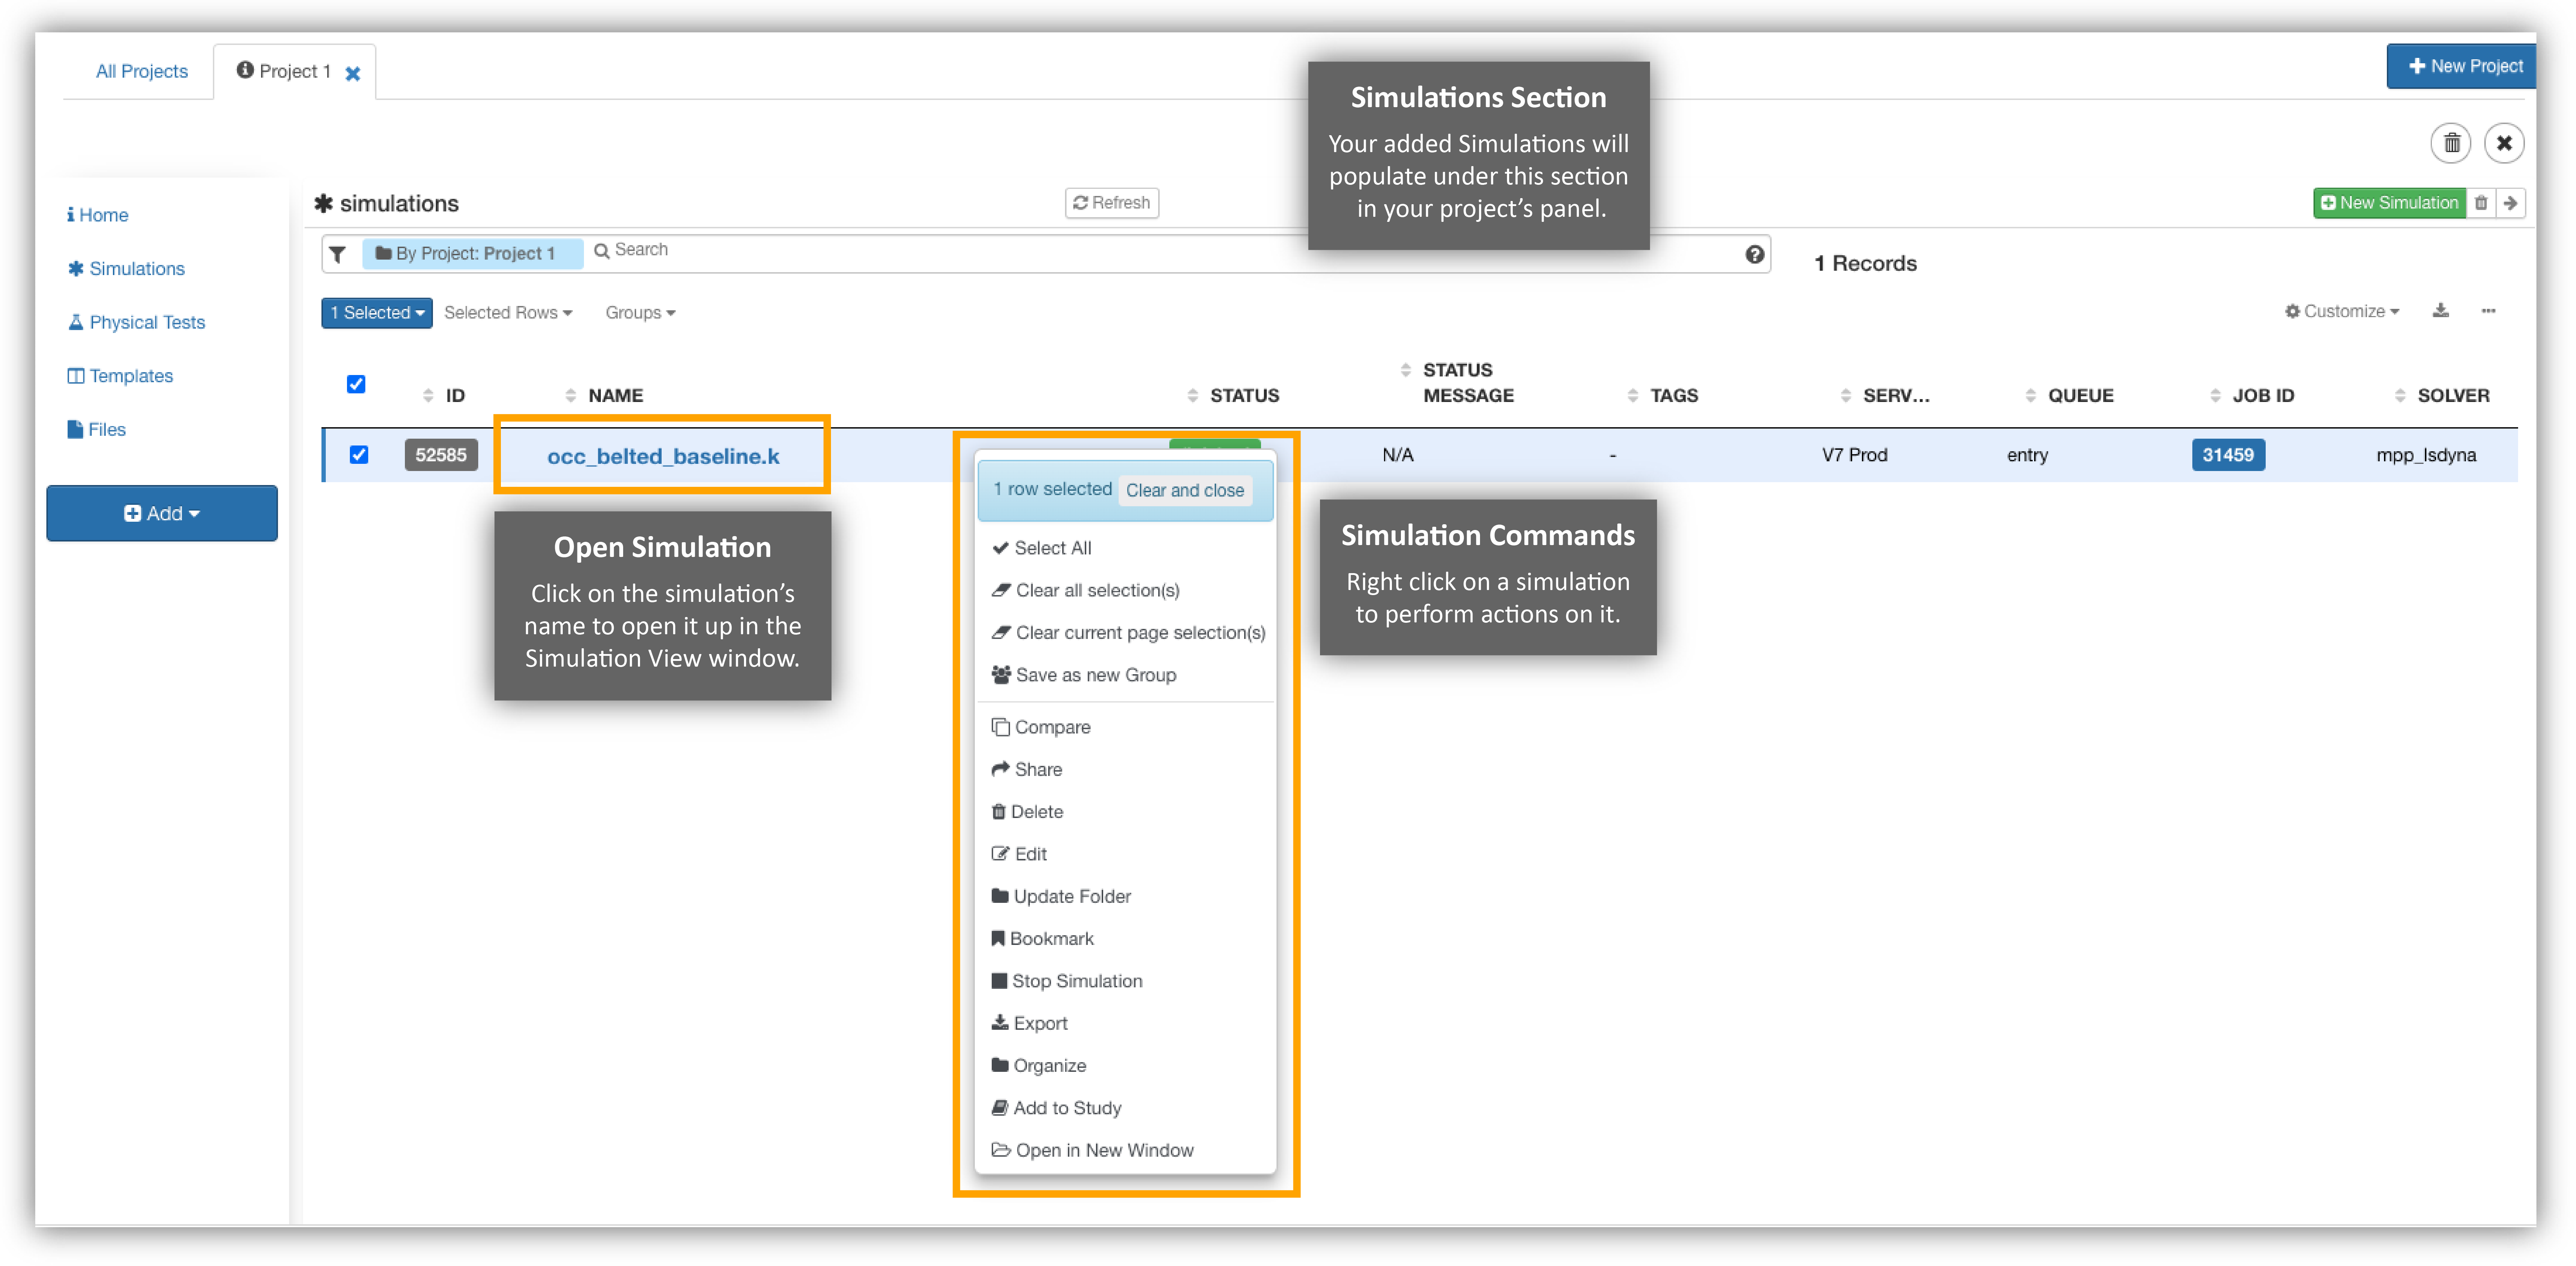Sort by STATUS column arrows
Image resolution: width=2576 pixels, height=1266 pixels.
pyautogui.click(x=1193, y=396)
